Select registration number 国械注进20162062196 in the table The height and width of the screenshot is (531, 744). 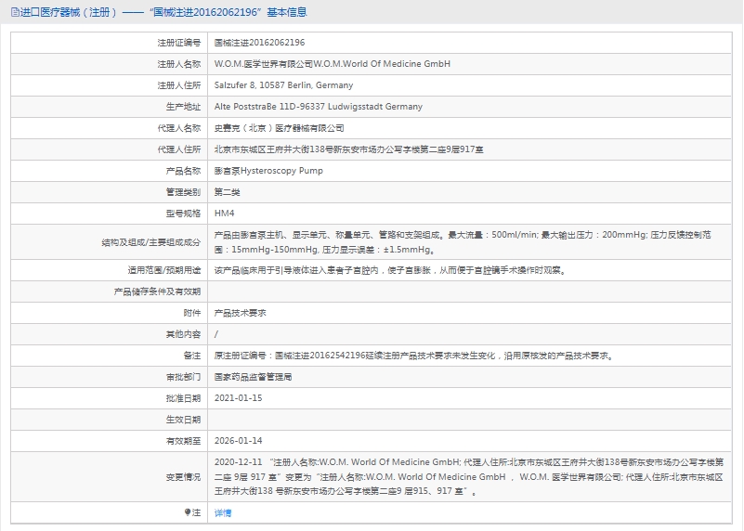click(x=259, y=43)
